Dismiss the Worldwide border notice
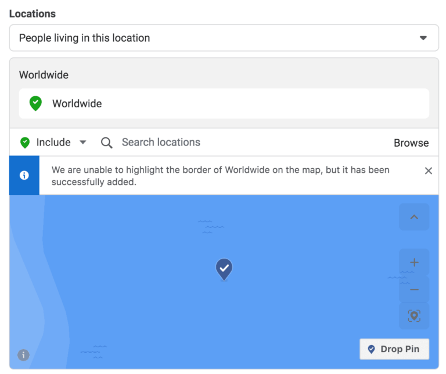Image resolution: width=446 pixels, height=374 pixels. (429, 170)
